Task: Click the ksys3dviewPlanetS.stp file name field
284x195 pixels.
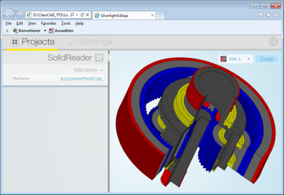Action: (x=81, y=78)
